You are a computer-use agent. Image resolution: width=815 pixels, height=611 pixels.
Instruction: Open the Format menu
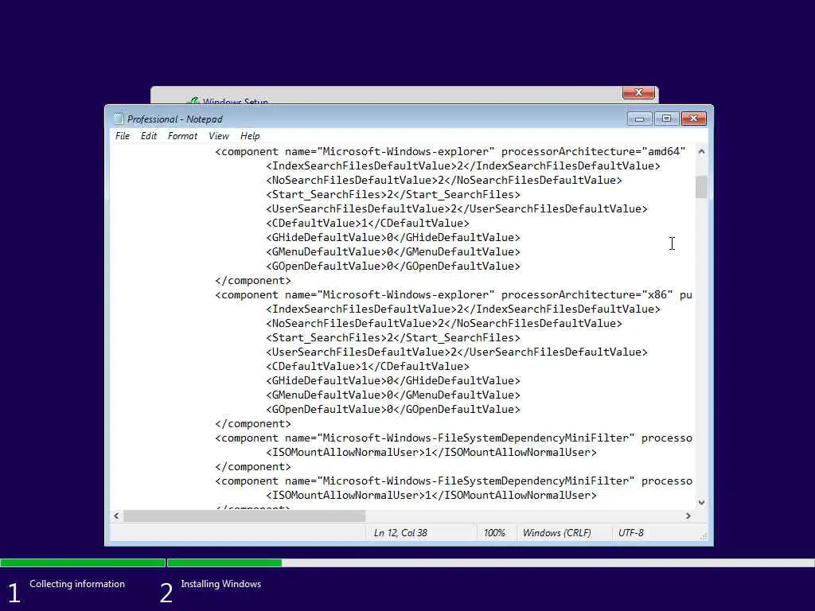[x=182, y=136]
